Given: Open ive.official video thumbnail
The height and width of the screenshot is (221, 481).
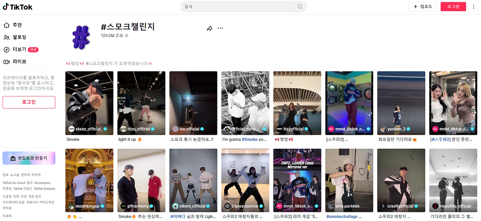Looking at the screenshot, I should click(193, 103).
